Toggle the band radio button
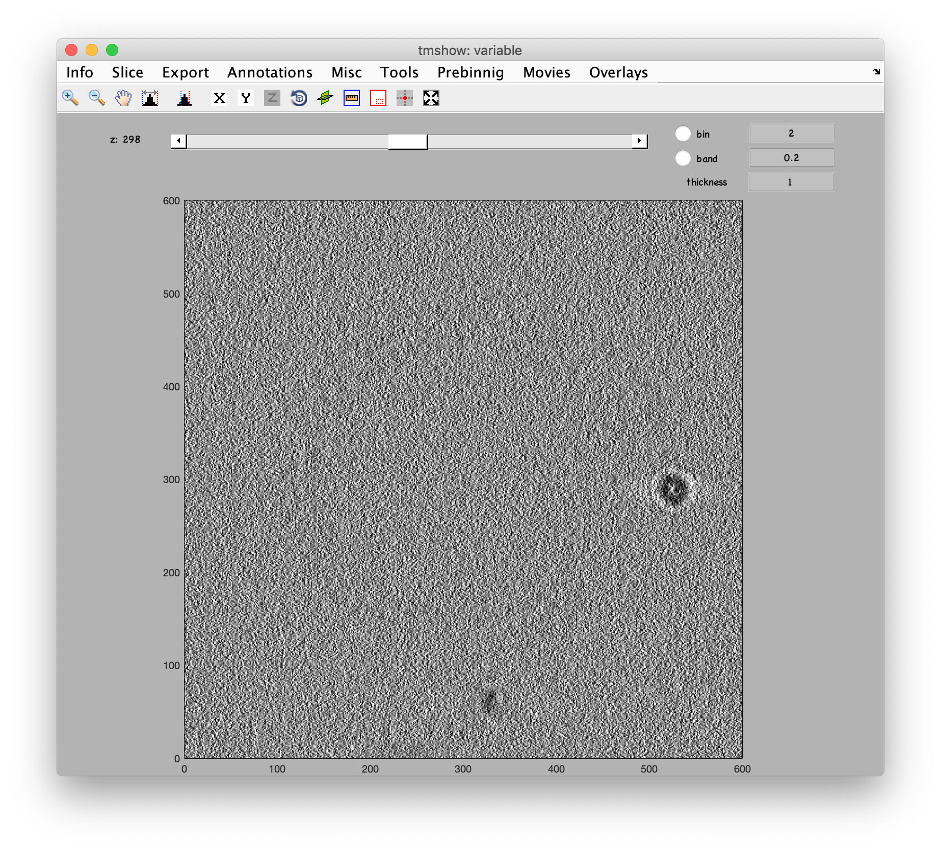This screenshot has height=851, width=941. pos(683,158)
